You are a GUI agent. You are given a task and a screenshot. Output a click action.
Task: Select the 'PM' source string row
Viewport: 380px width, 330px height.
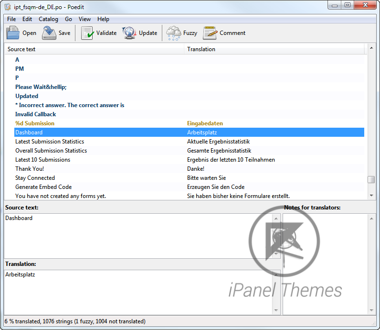pyautogui.click(x=189, y=69)
